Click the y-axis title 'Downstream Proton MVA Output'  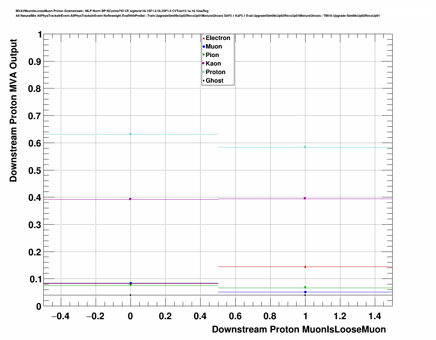pos(13,110)
